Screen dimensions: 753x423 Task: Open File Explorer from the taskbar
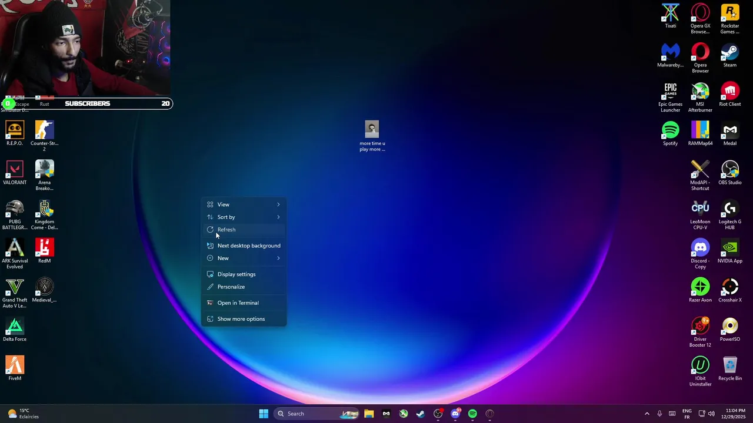(369, 414)
